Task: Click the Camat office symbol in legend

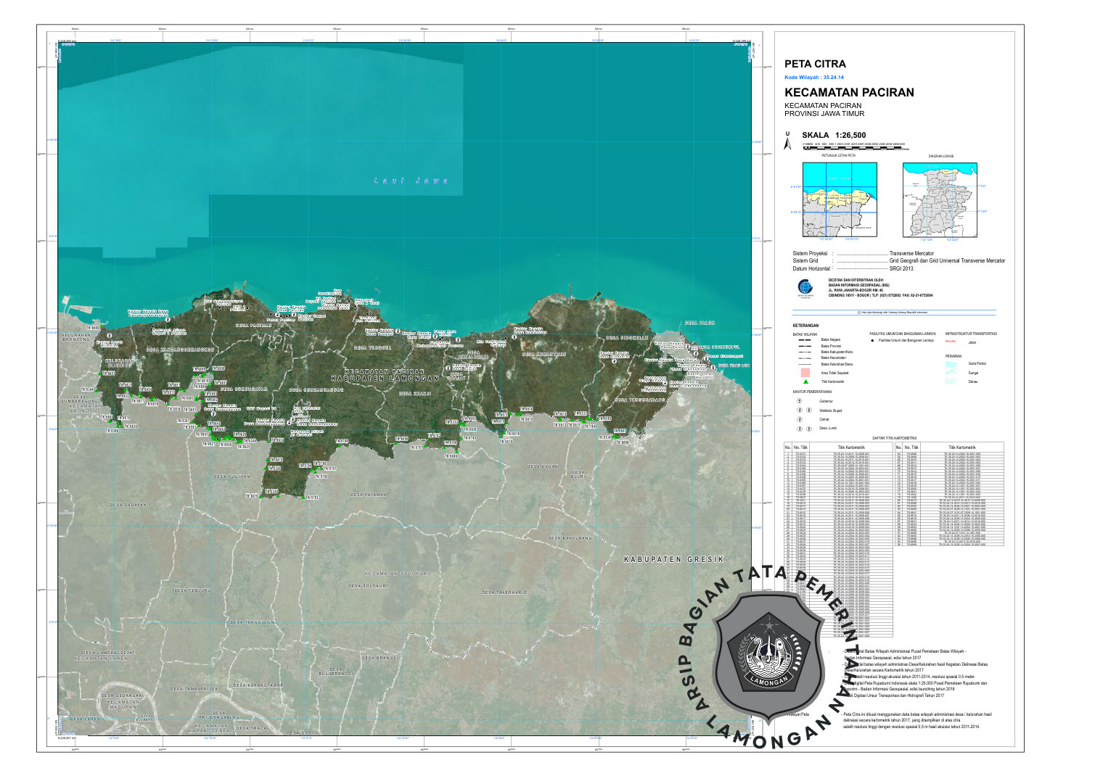Action: pos(800,419)
